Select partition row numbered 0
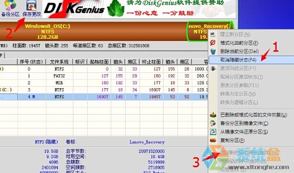 [x=104, y=69]
